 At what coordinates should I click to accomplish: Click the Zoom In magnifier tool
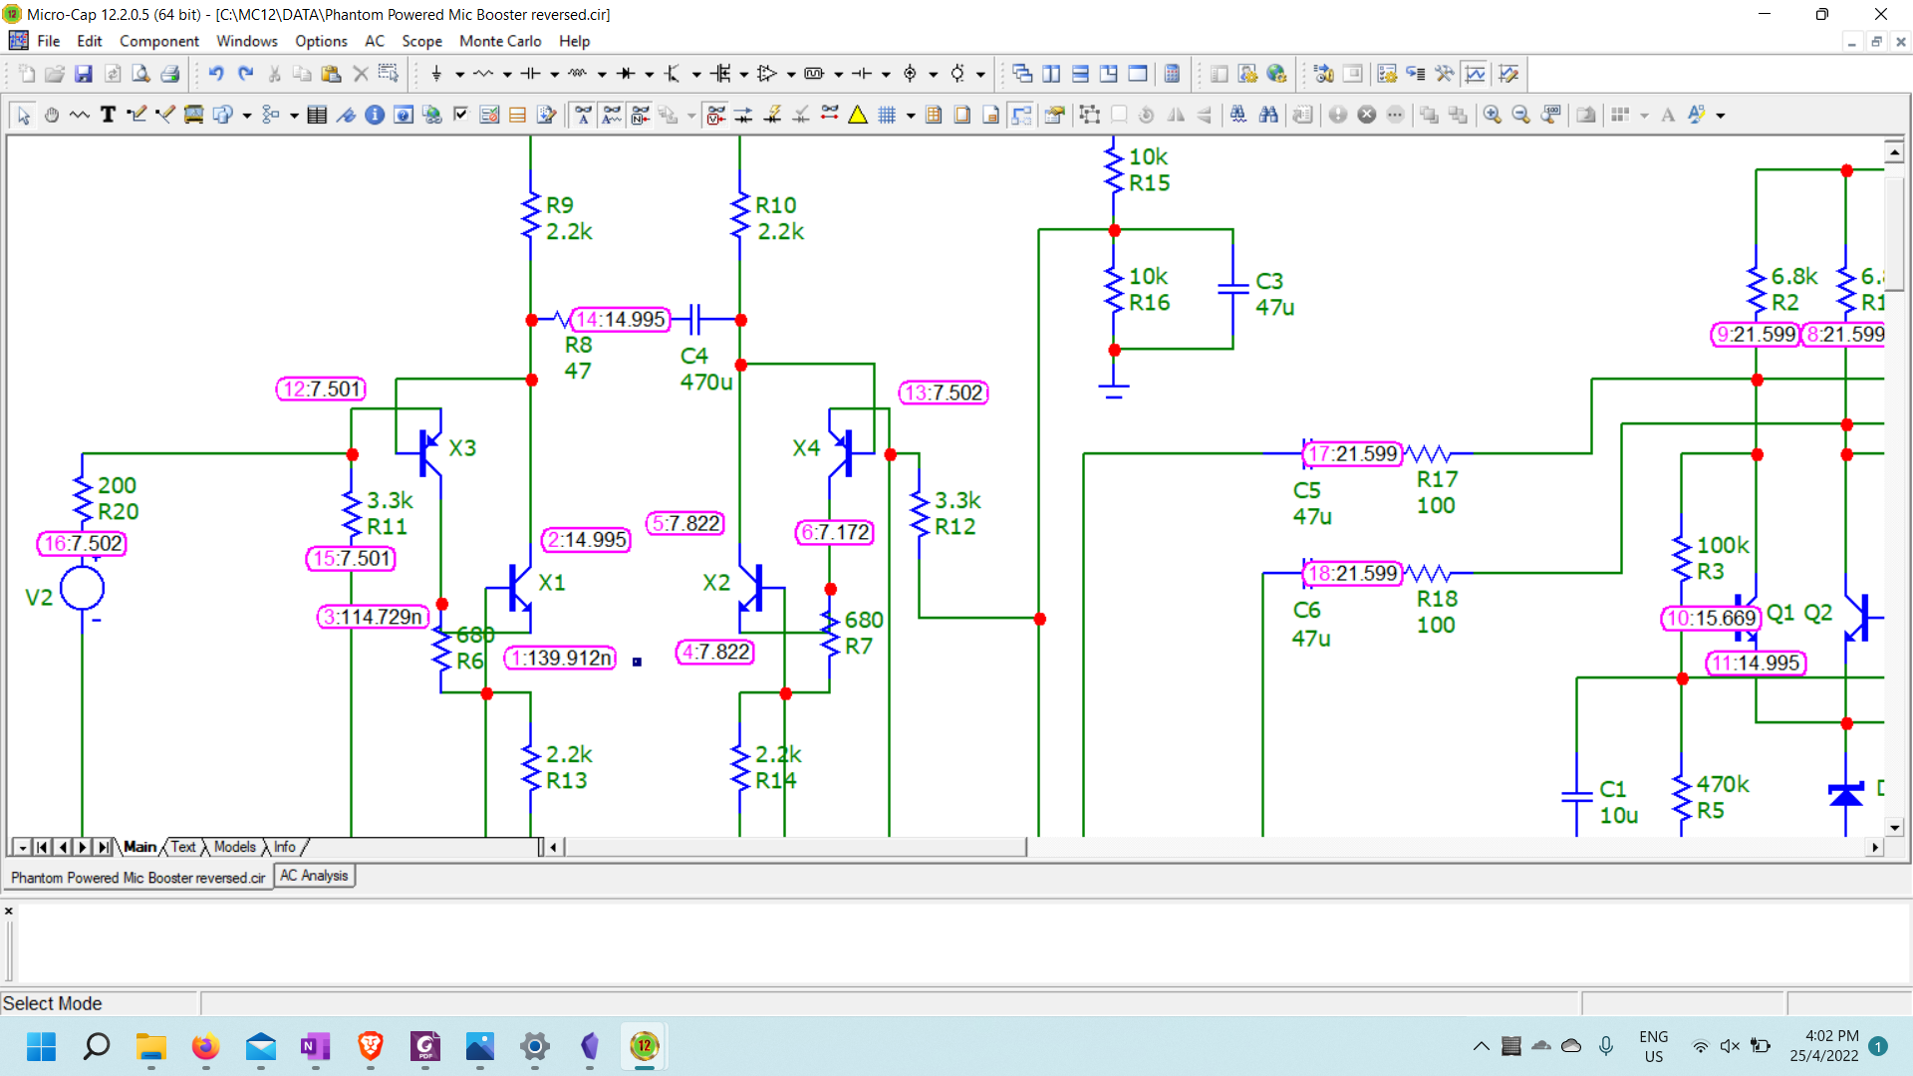click(x=1493, y=115)
